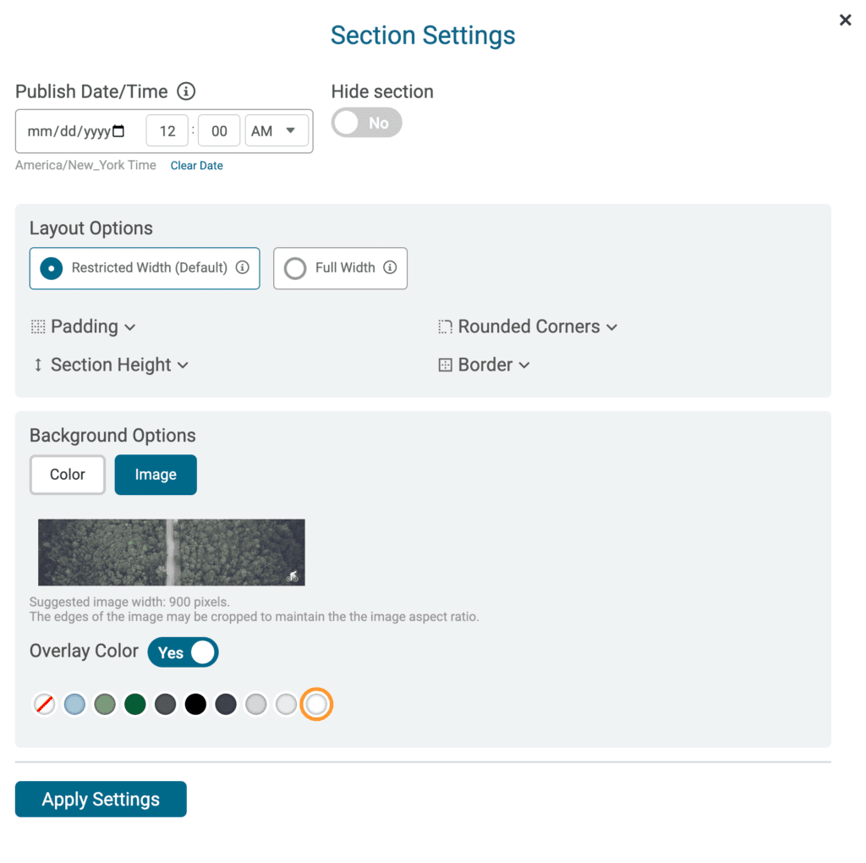Viewport: 866px width, 863px height.
Task: Open the calendar picker icon in date field
Action: (118, 131)
